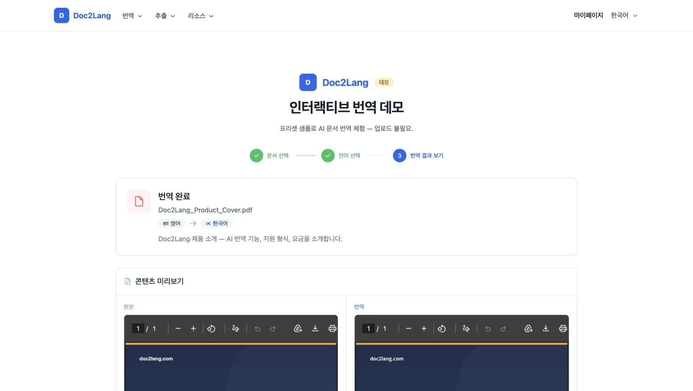Expand the 리소스 menu
Image resolution: width=693 pixels, height=391 pixels.
(x=201, y=16)
